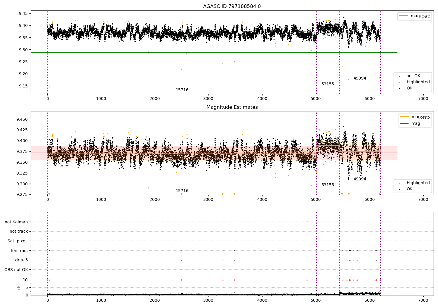The width and height of the screenshot is (438, 307).
Task: Click the "Sat. pixel." axis label
Action: (18, 241)
